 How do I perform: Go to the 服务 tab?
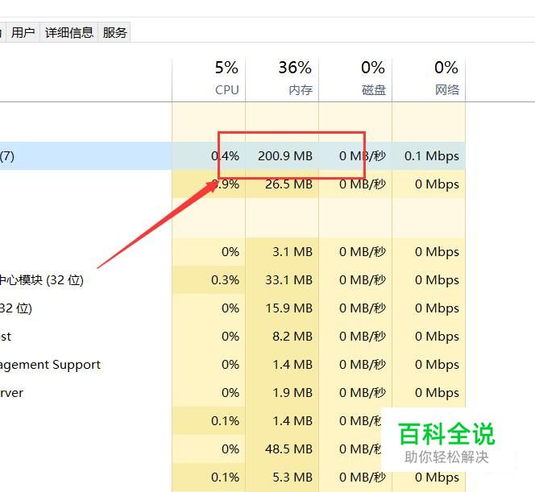coord(114,33)
